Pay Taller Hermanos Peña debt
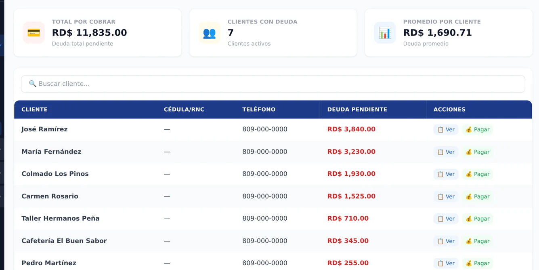The image size is (539, 270). coord(477,219)
